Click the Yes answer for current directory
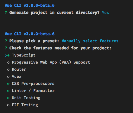The height and width of the screenshot is (113, 133). [x=105, y=13]
